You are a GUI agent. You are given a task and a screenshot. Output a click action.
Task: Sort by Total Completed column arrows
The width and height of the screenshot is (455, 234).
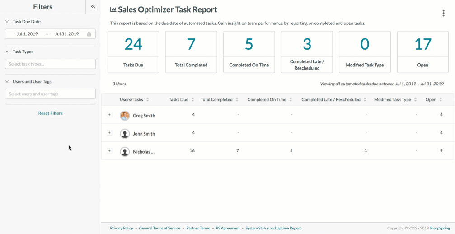point(237,100)
